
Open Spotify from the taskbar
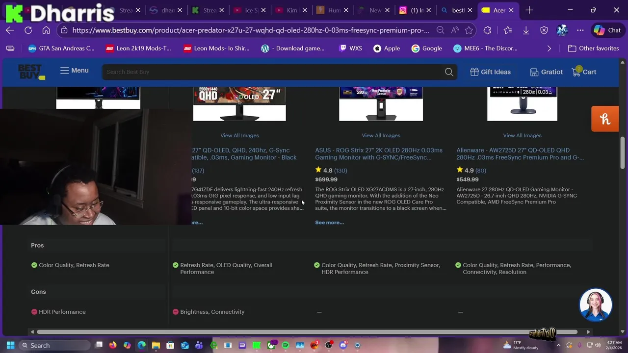(x=286, y=345)
